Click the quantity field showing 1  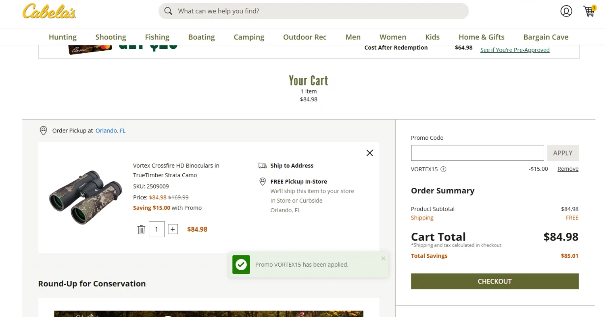click(x=156, y=229)
